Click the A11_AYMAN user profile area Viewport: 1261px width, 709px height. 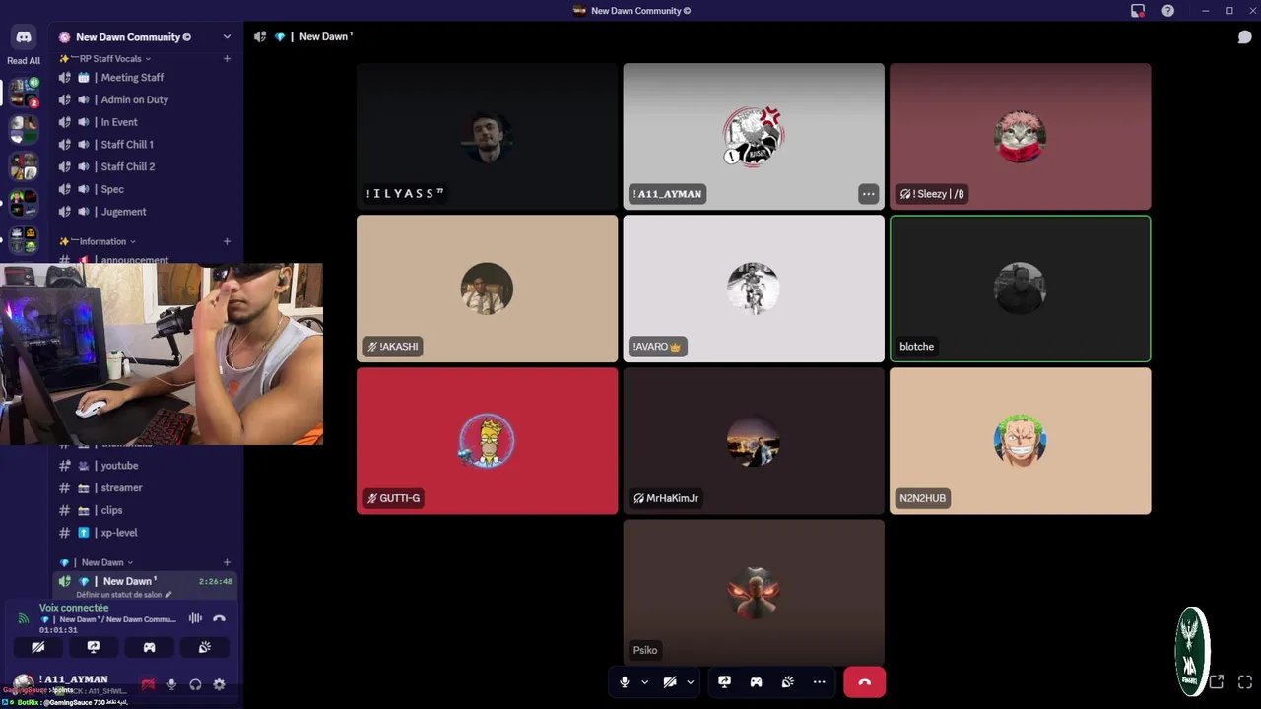(x=72, y=683)
